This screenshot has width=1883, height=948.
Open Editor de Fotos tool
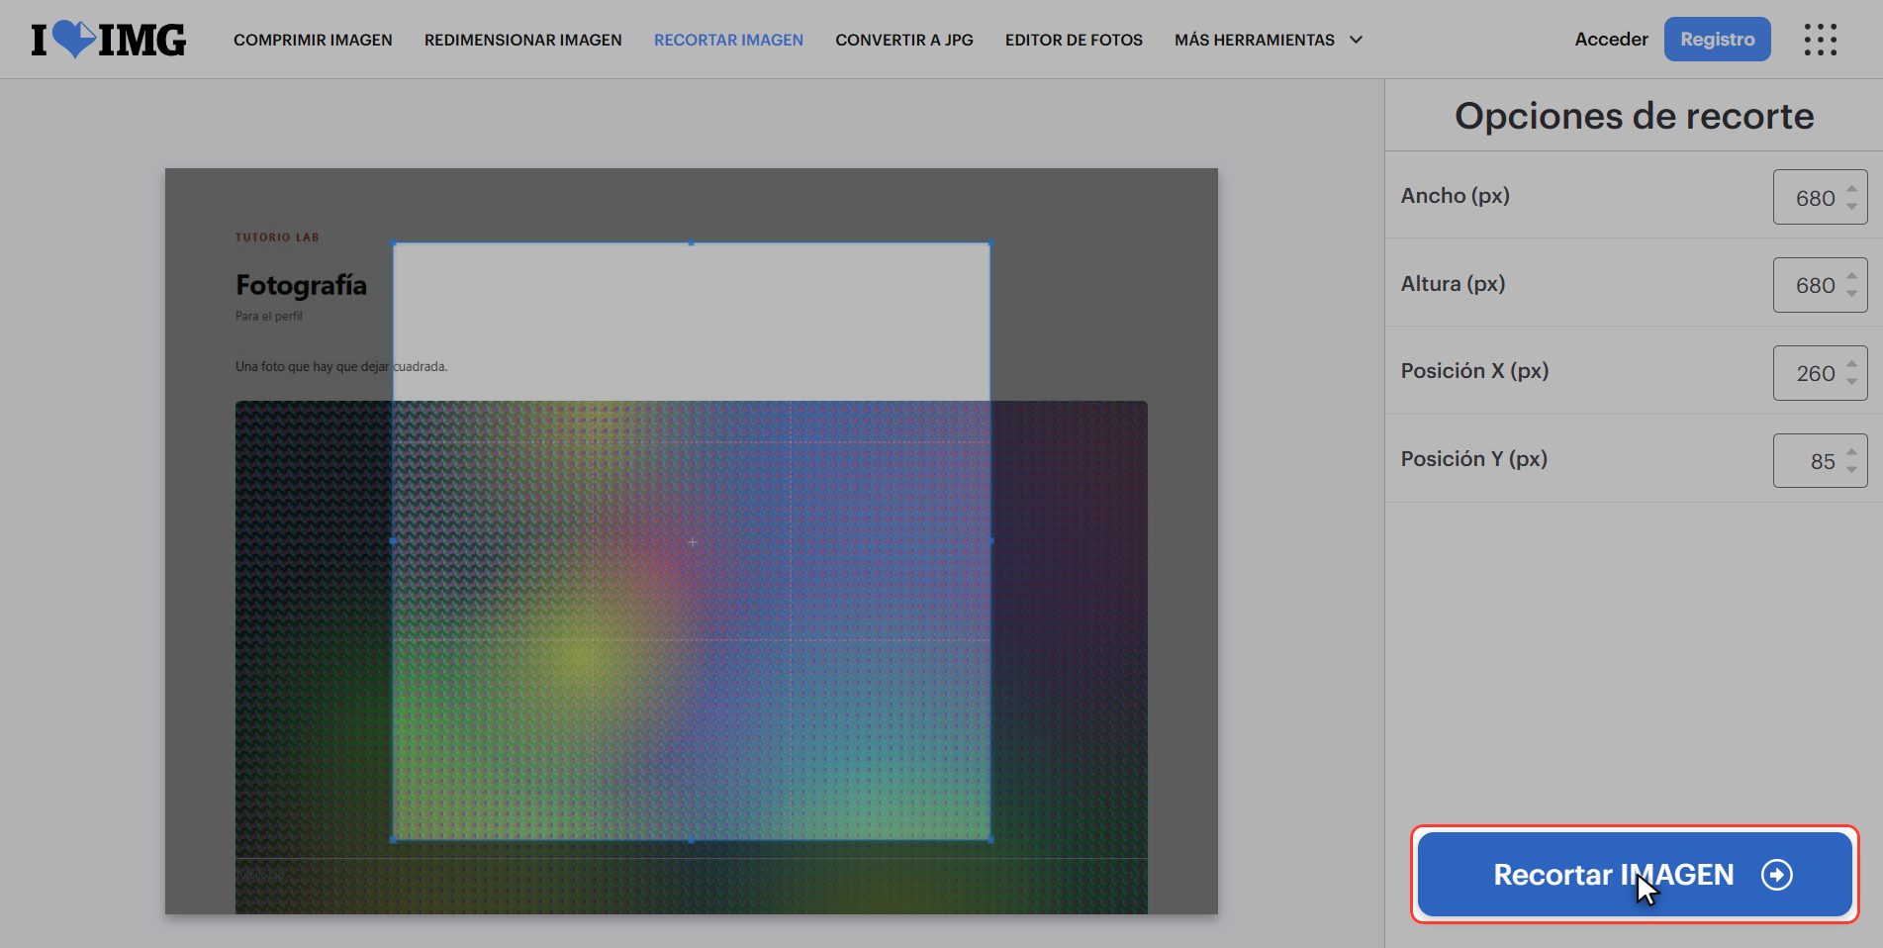1074,40
